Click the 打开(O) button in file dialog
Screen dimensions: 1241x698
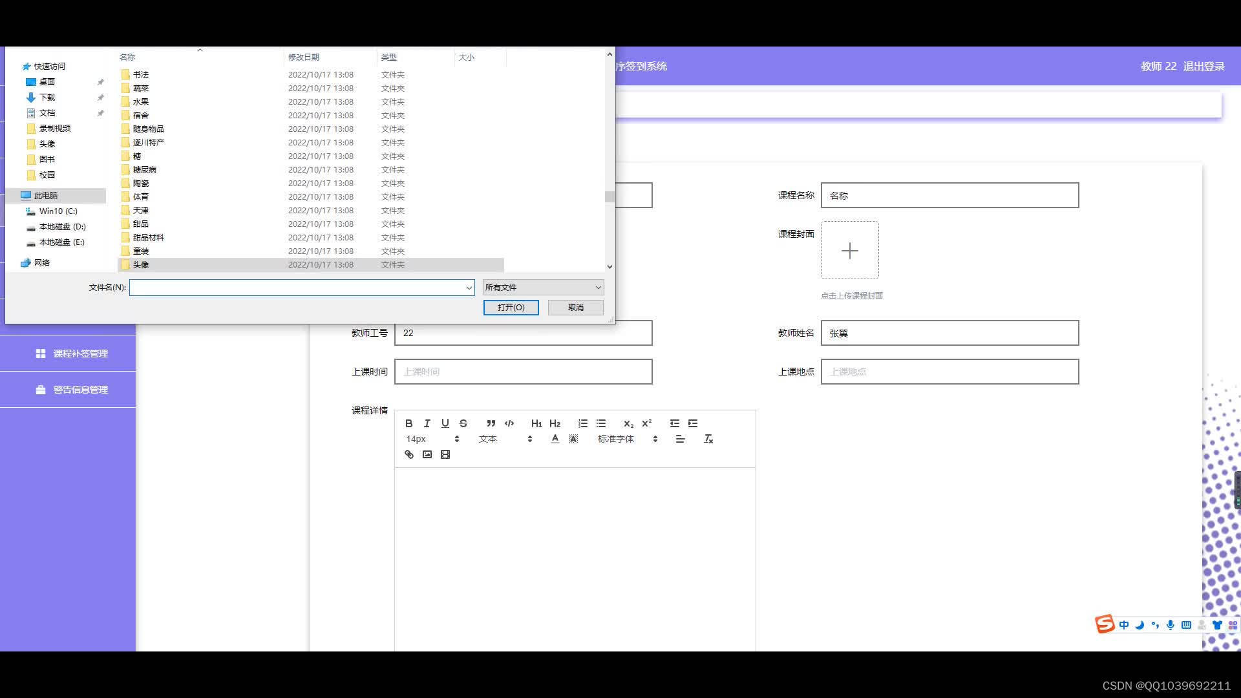pos(511,308)
